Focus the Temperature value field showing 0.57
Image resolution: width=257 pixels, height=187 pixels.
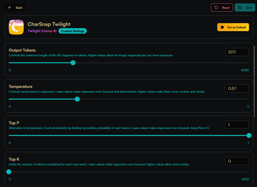(x=237, y=88)
